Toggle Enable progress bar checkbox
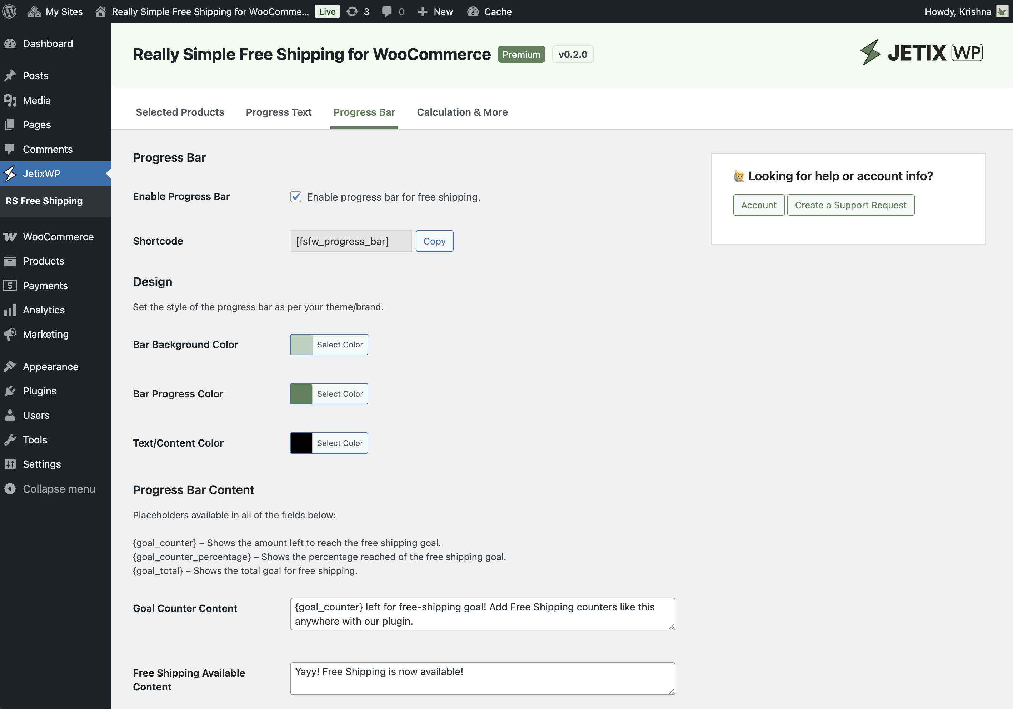1013x709 pixels. pyautogui.click(x=296, y=197)
